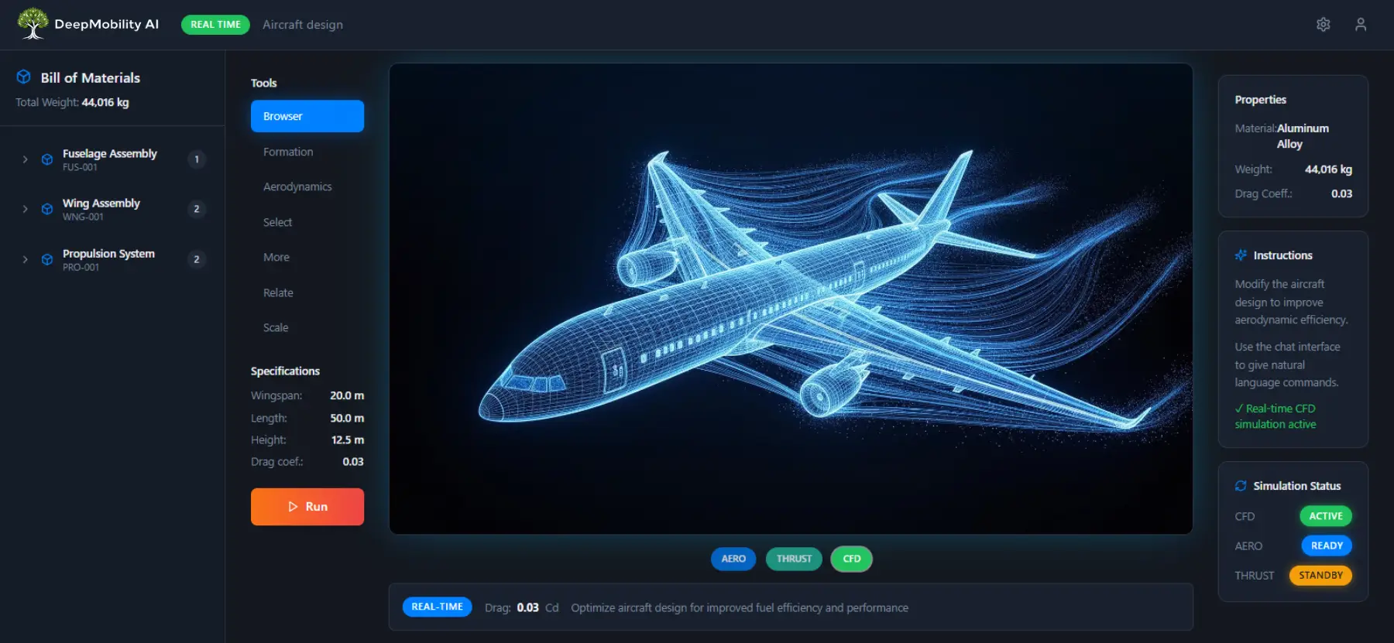The image size is (1394, 643).
Task: Select the Browser tool
Action: pyautogui.click(x=307, y=116)
